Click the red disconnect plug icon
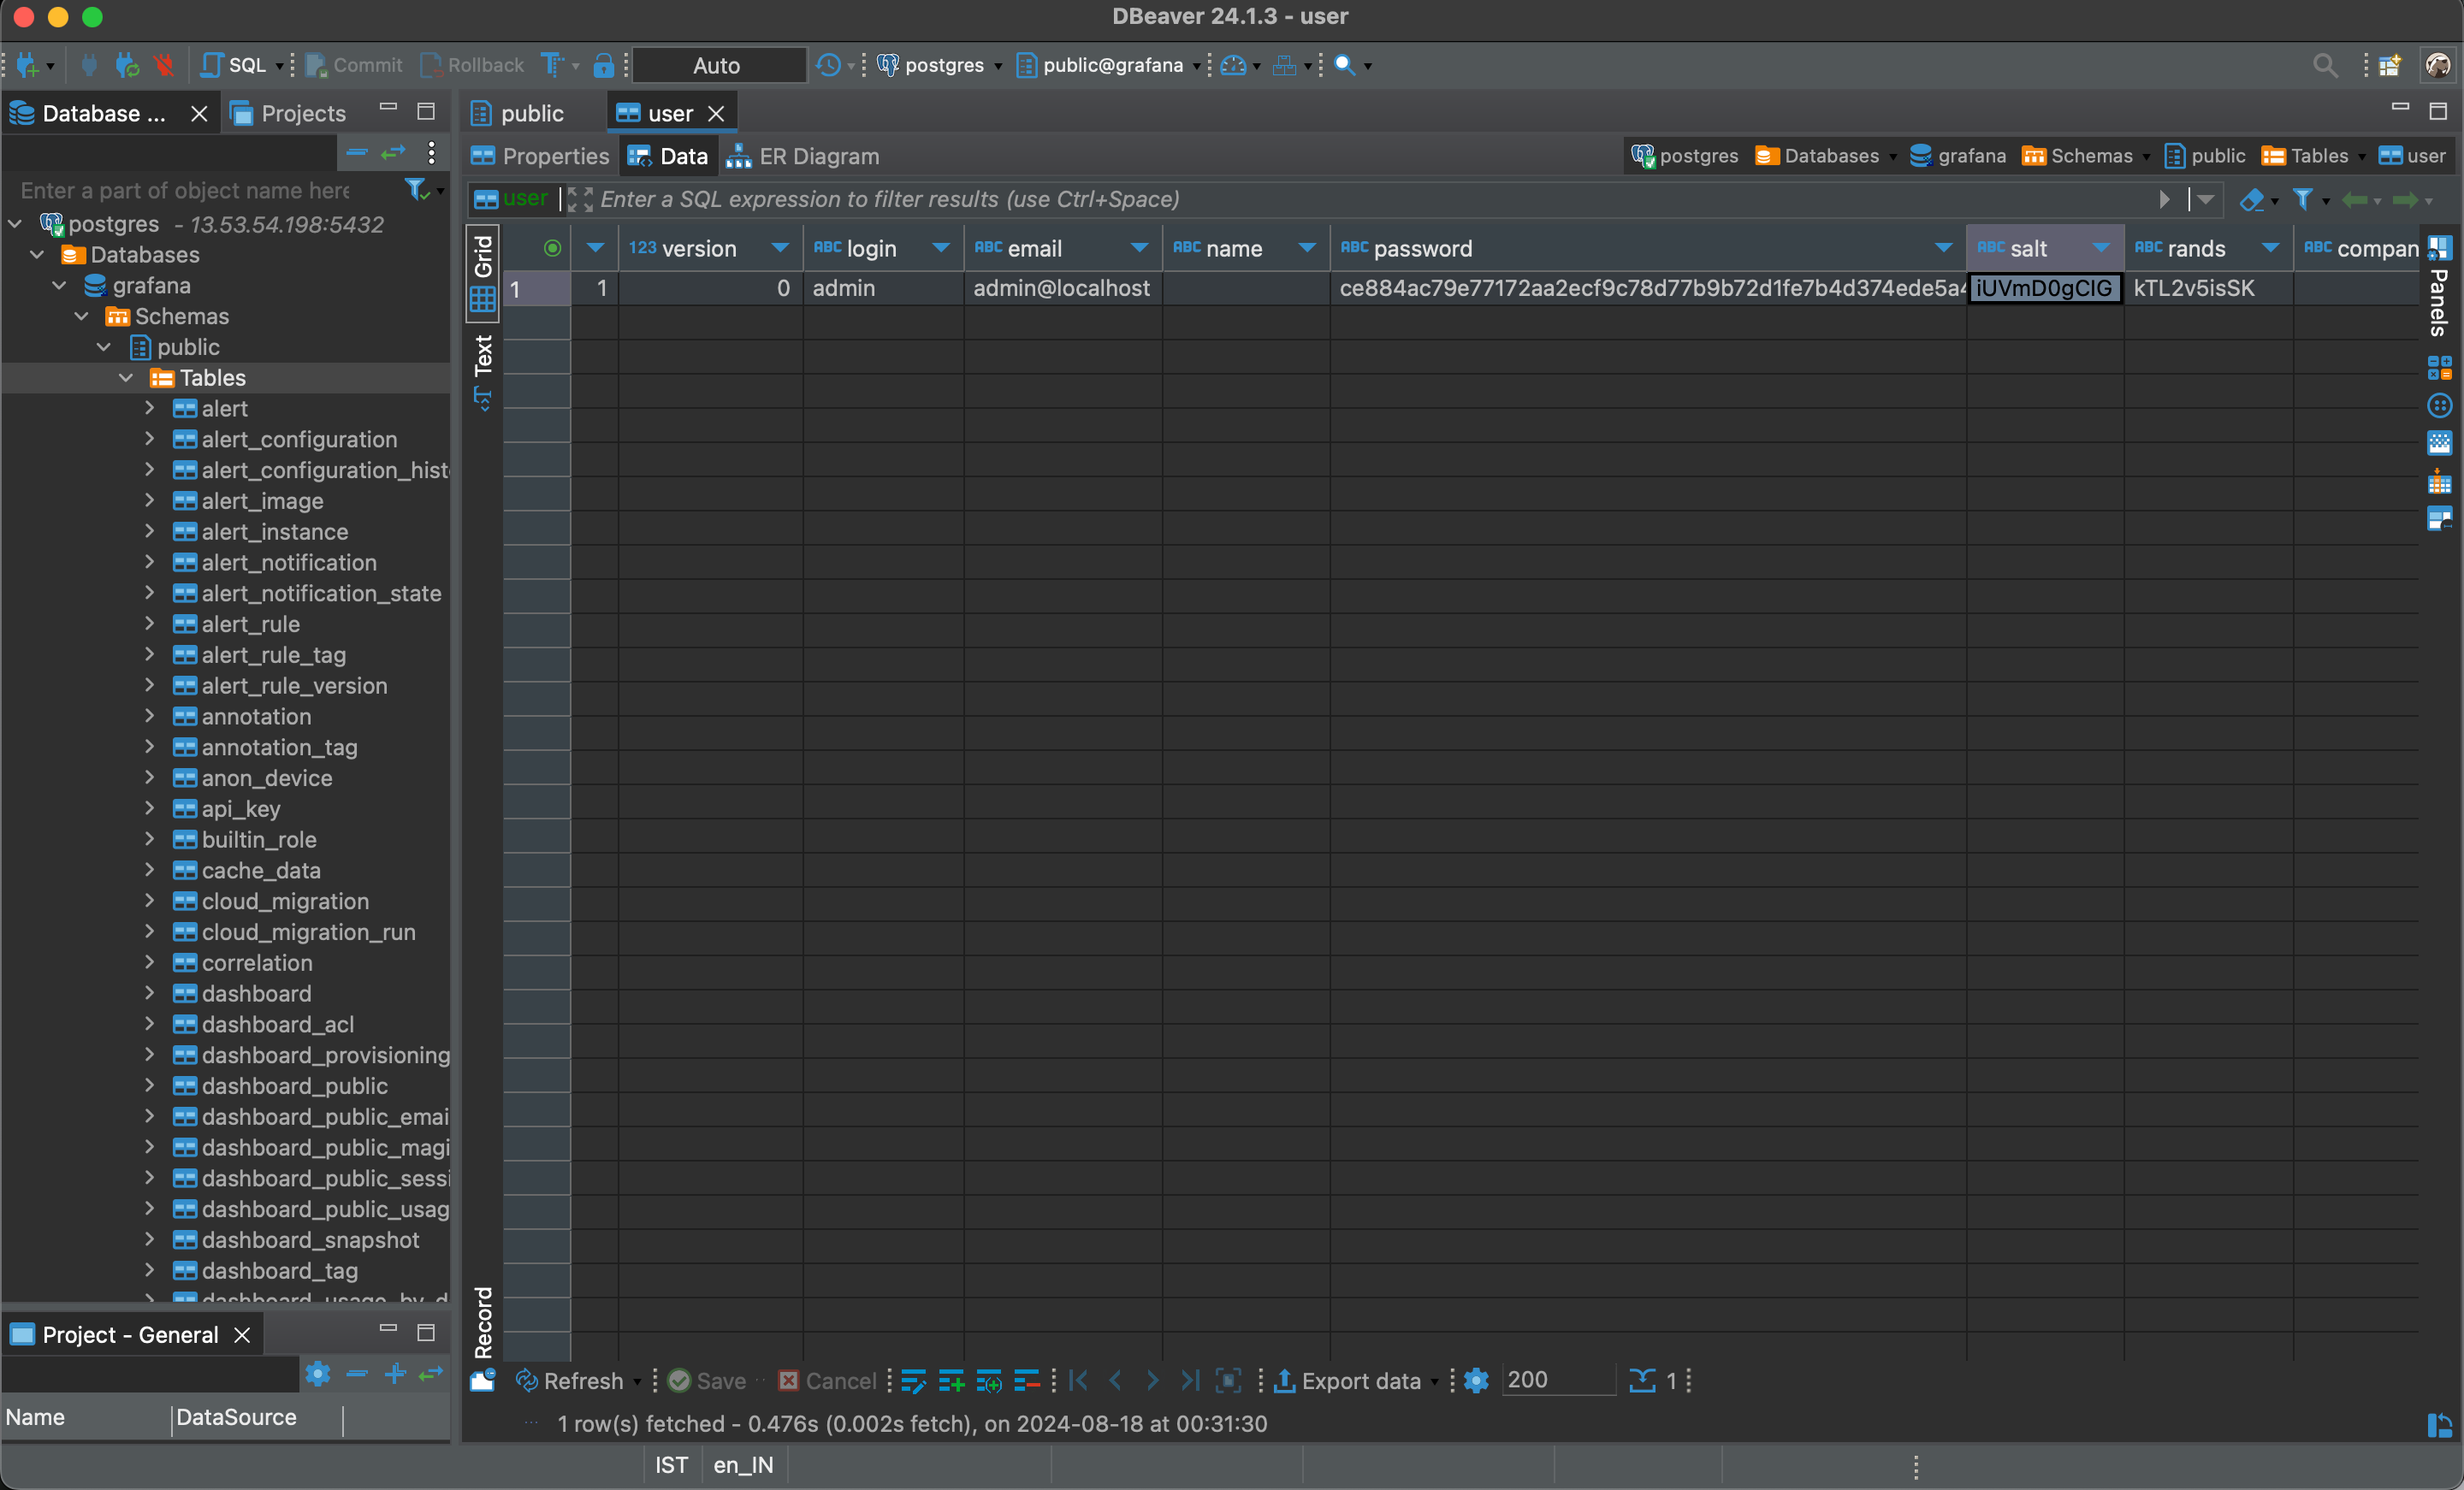This screenshot has width=2464, height=1490. click(164, 65)
